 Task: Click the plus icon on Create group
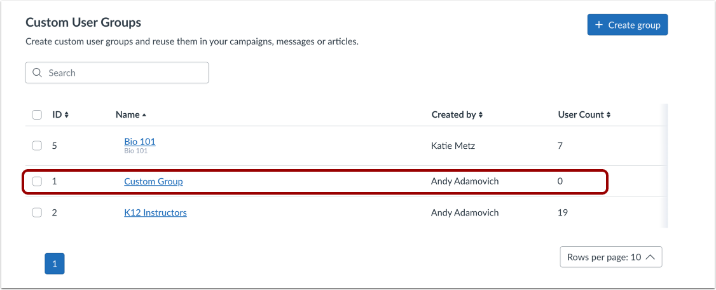click(x=598, y=25)
